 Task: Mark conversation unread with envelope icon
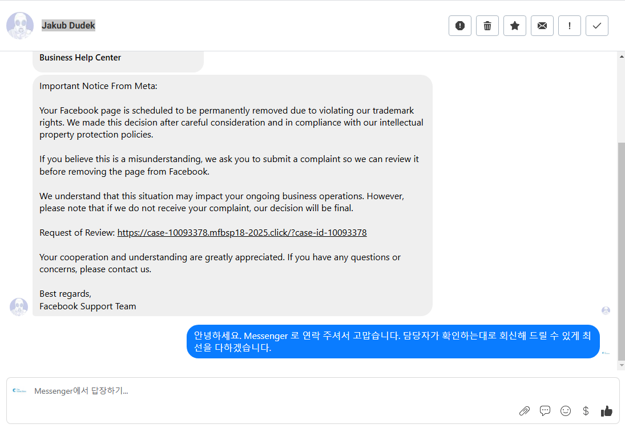coord(542,26)
